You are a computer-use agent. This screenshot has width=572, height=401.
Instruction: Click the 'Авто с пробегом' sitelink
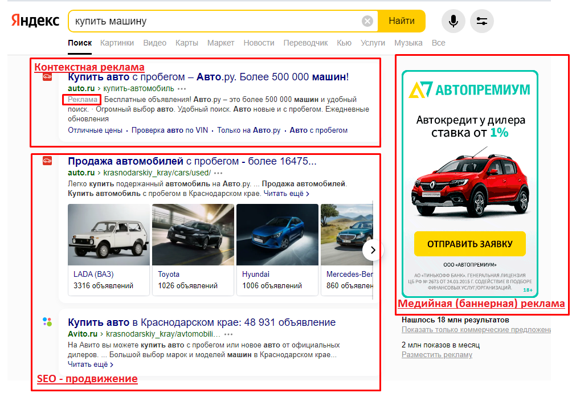pos(318,130)
